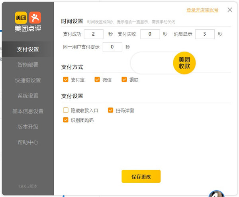Disable the 银联 payment option

[x=124, y=80]
